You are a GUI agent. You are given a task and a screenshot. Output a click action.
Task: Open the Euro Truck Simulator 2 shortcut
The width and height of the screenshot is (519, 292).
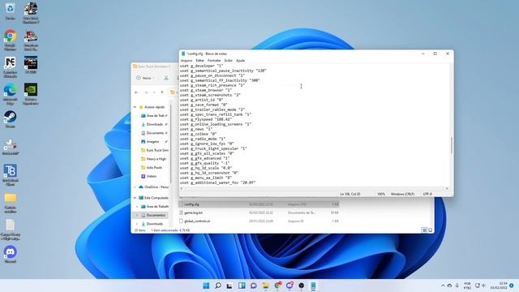point(31,13)
